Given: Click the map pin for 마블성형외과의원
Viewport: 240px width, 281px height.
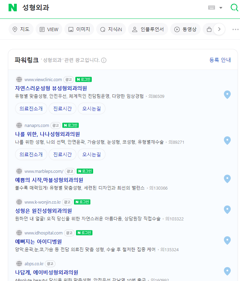Looking at the screenshot, I should [227, 179].
